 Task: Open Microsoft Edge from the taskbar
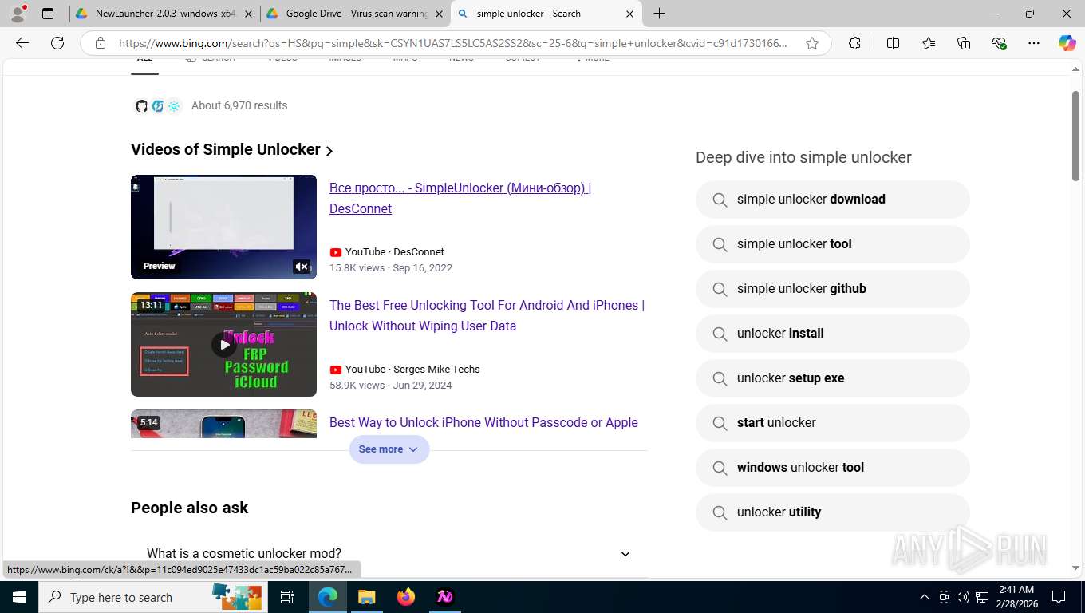(327, 597)
